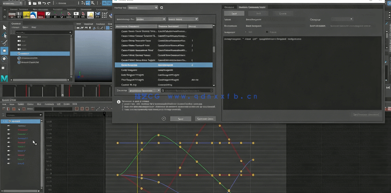This screenshot has height=193, width=391.
Task: Click the yellow shelf icon
Action: pos(27,15)
